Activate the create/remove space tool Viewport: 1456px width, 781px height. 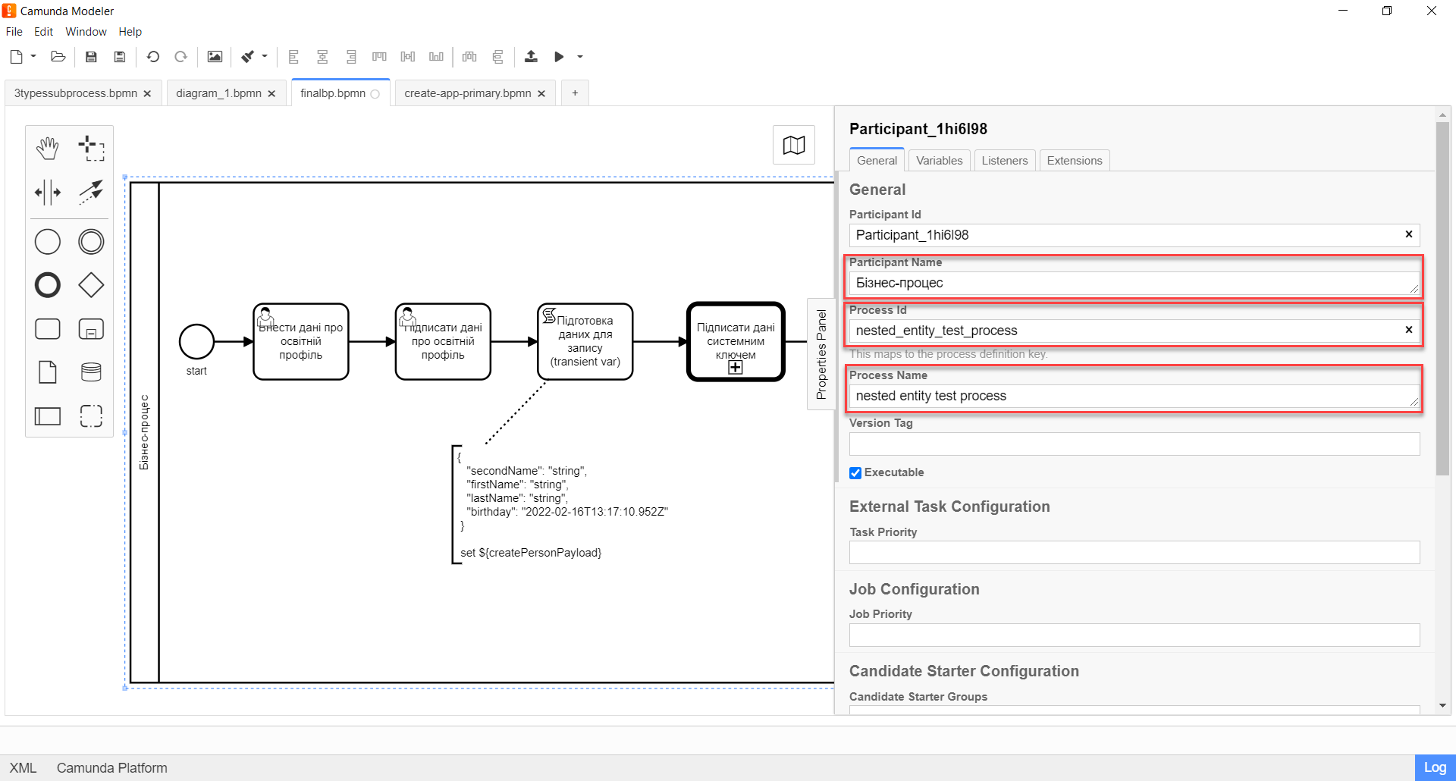coord(48,192)
